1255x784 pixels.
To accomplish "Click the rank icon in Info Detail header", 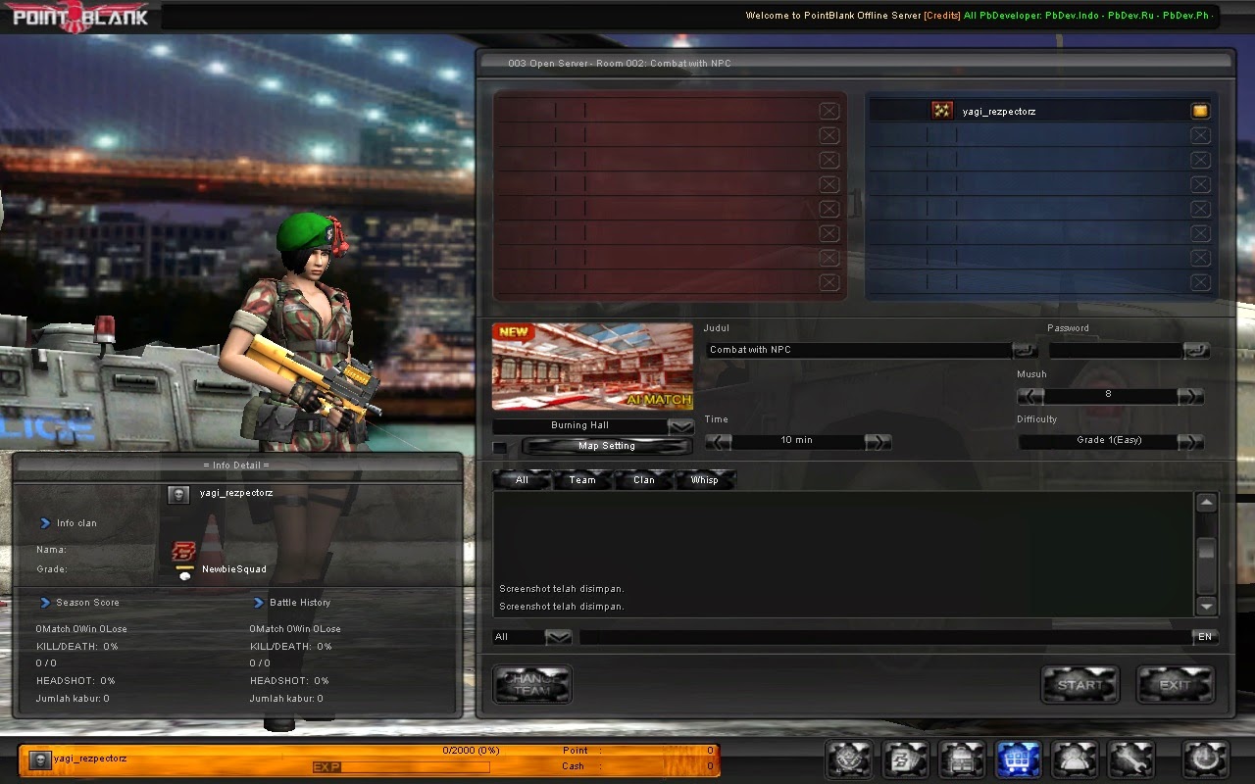I will (177, 495).
